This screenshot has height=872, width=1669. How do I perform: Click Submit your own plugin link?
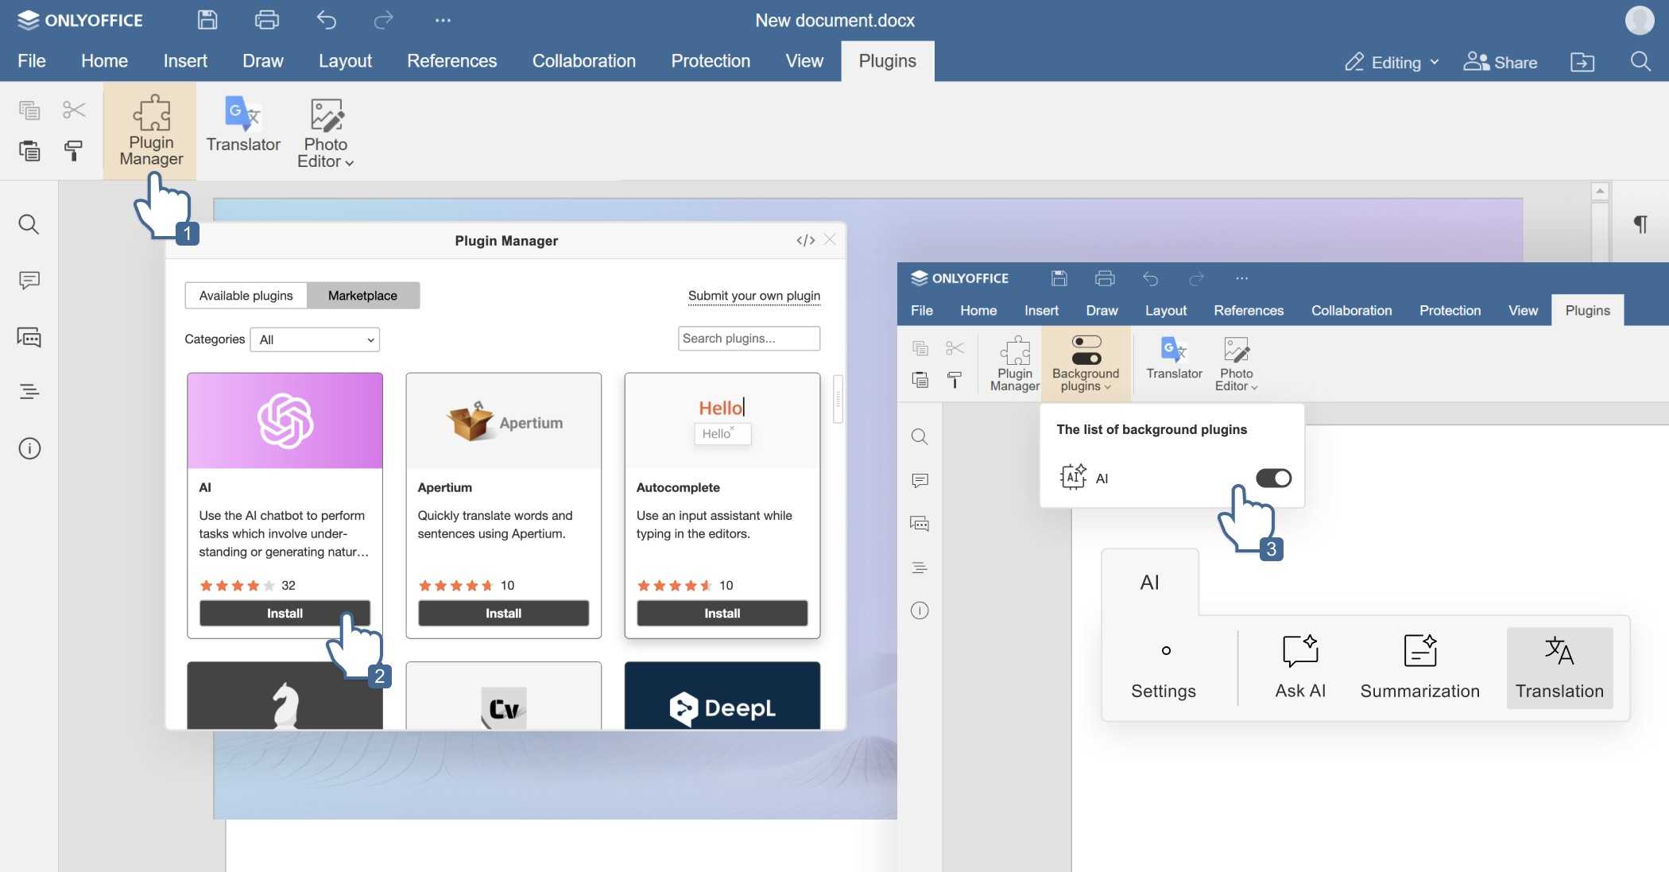(753, 296)
